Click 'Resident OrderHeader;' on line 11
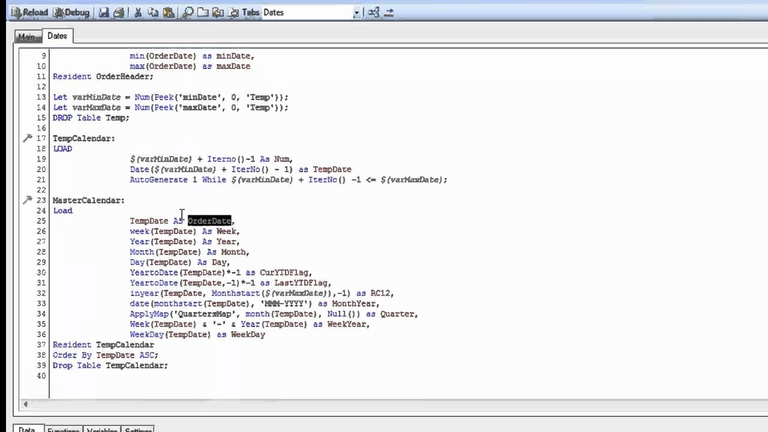The image size is (768, 432). point(103,77)
